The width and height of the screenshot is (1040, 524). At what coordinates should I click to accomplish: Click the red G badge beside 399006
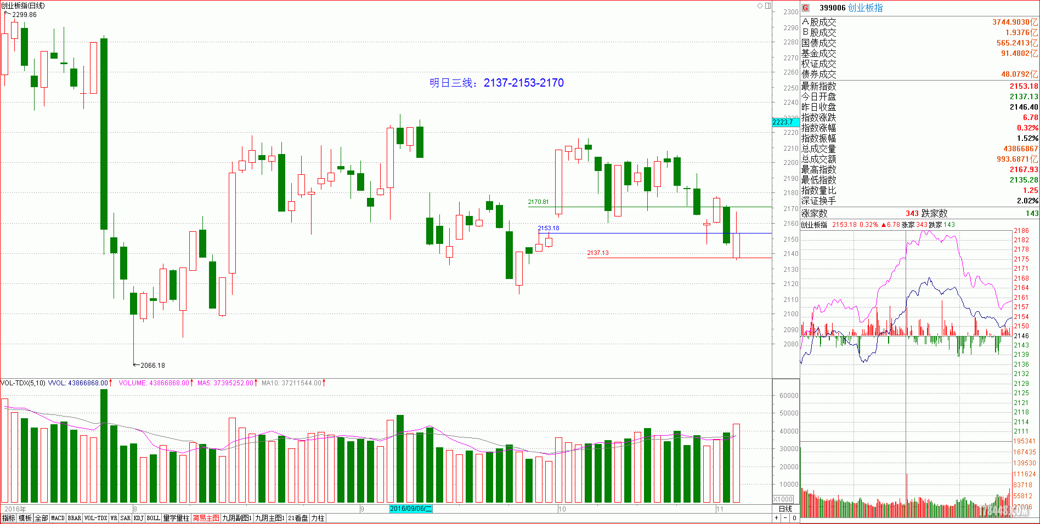pos(805,8)
